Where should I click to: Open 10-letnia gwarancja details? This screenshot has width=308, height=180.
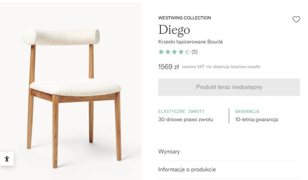256,119
